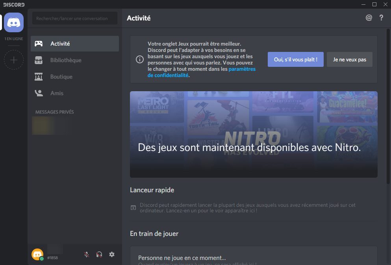Click "Je ne veux pas" button

(x=349, y=59)
